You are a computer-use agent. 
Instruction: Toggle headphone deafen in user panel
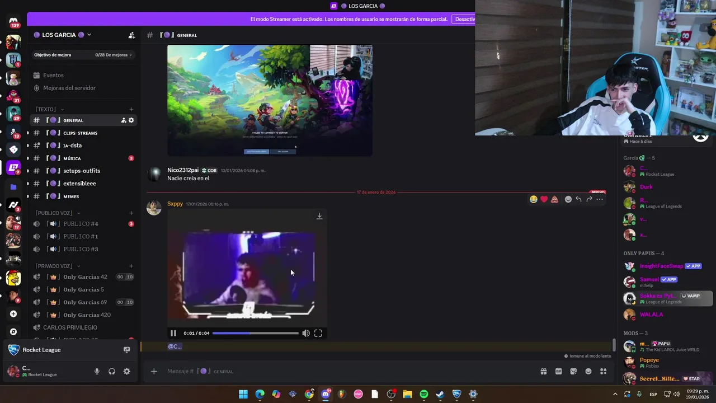pyautogui.click(x=112, y=371)
